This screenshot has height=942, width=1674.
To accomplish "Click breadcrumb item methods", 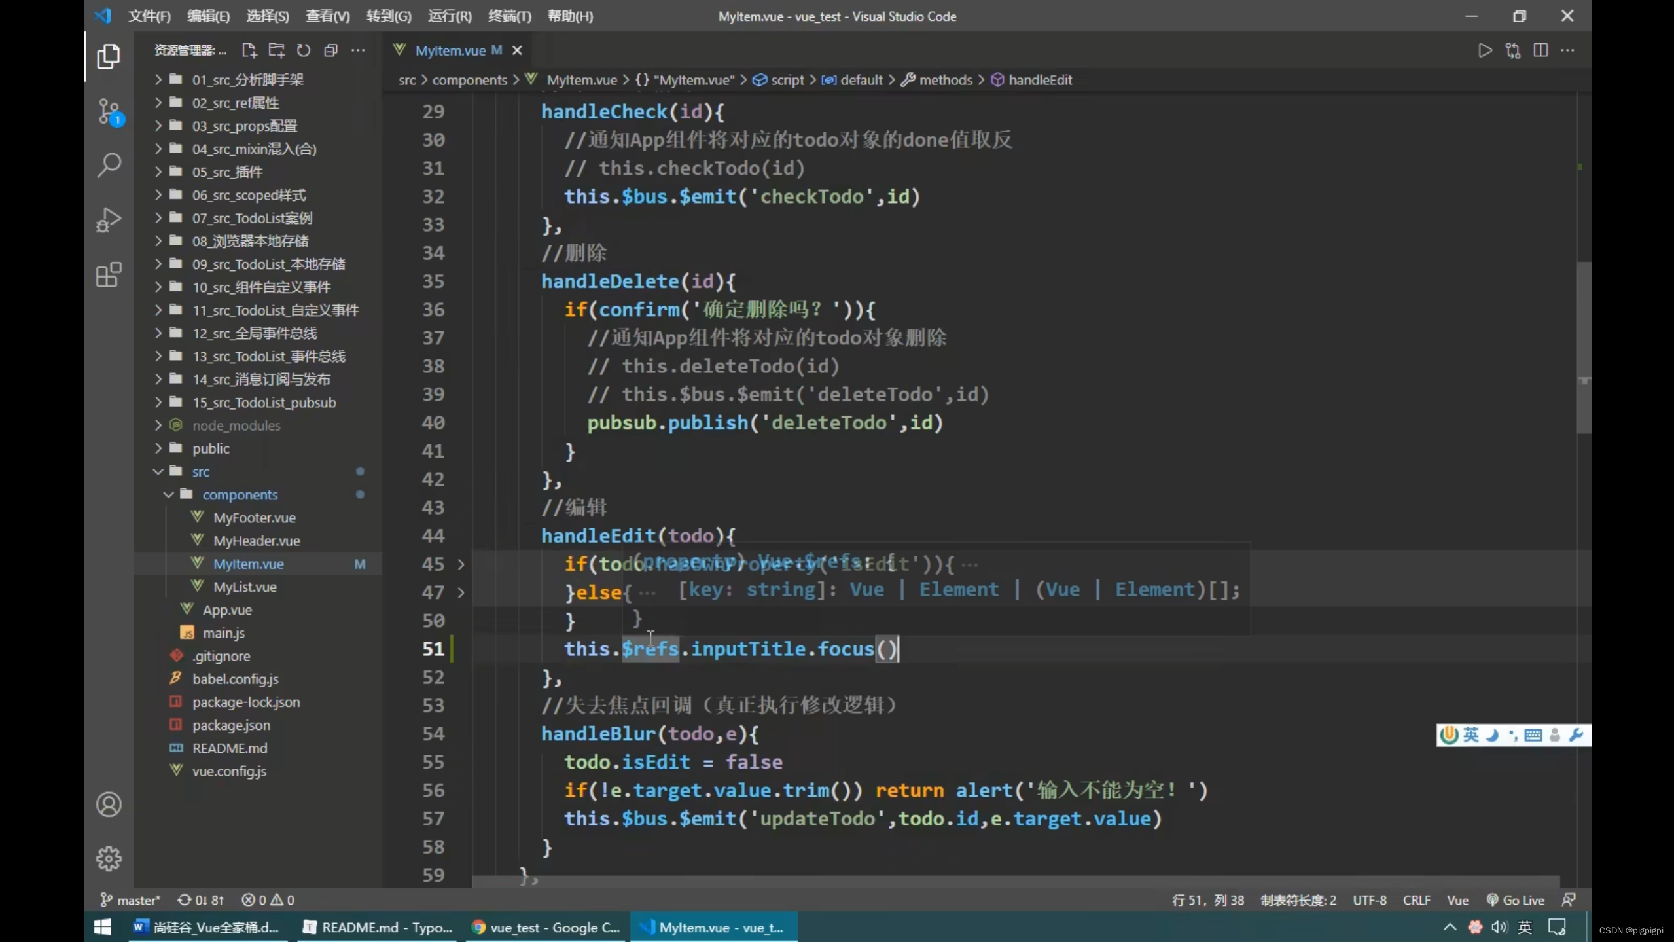I will pos(946,80).
